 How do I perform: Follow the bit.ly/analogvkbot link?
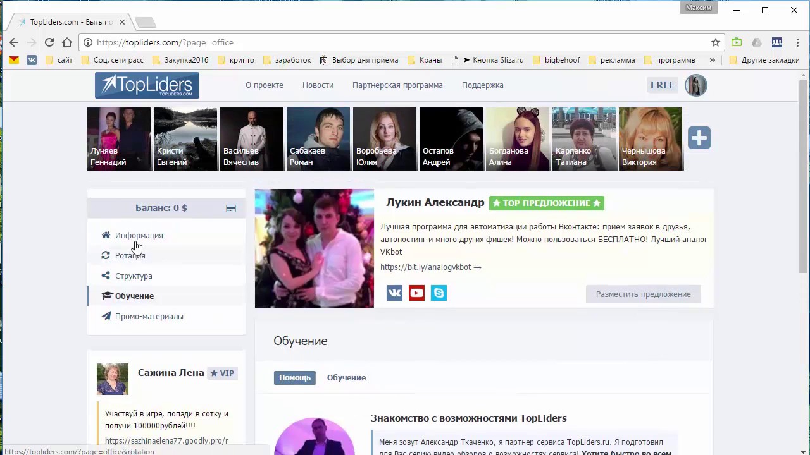431,267
